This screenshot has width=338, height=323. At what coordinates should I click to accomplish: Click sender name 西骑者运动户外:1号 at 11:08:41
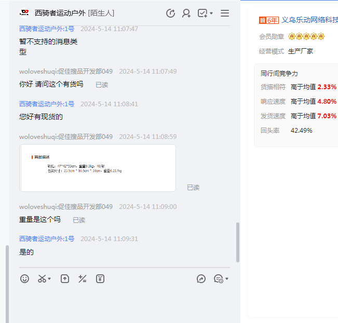(x=47, y=104)
